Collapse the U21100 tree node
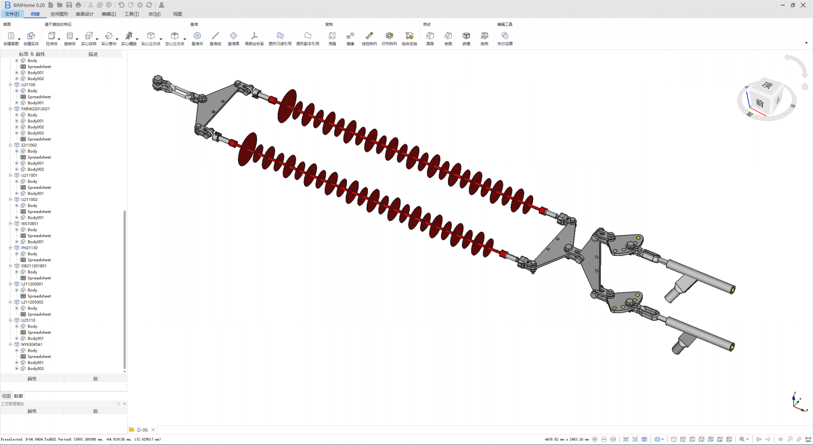 pos(11,85)
